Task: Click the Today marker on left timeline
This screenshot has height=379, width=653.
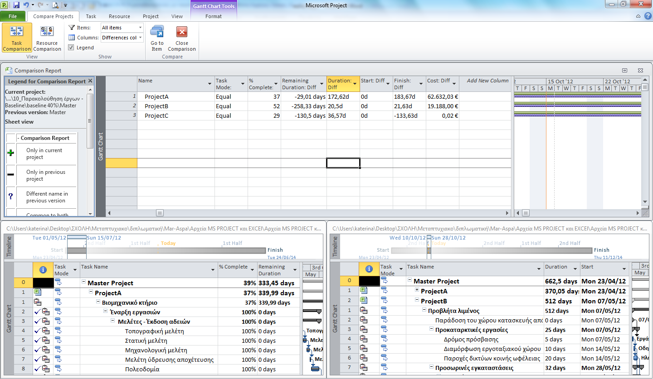Action: (x=168, y=243)
